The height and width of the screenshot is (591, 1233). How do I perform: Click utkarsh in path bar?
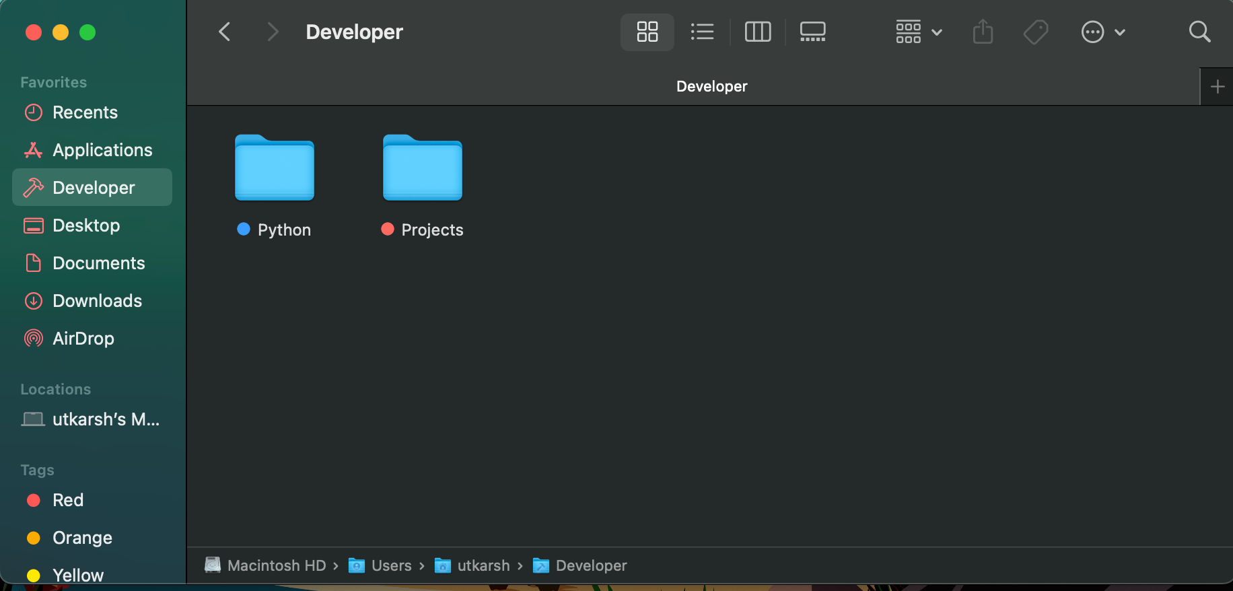pyautogui.click(x=472, y=565)
